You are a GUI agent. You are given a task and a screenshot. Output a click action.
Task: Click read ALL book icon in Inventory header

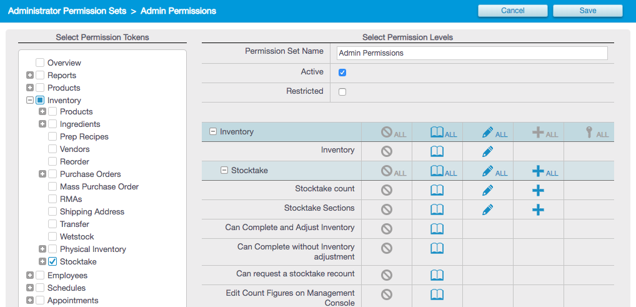pyautogui.click(x=444, y=133)
